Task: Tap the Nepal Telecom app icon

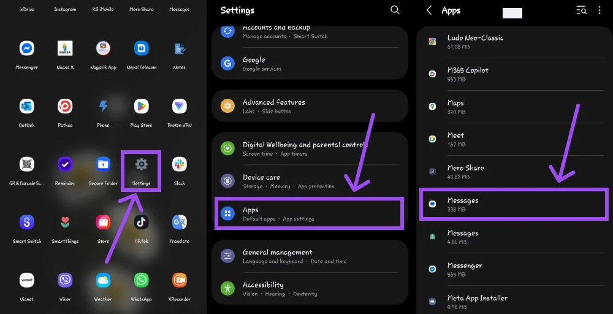Action: [141, 48]
